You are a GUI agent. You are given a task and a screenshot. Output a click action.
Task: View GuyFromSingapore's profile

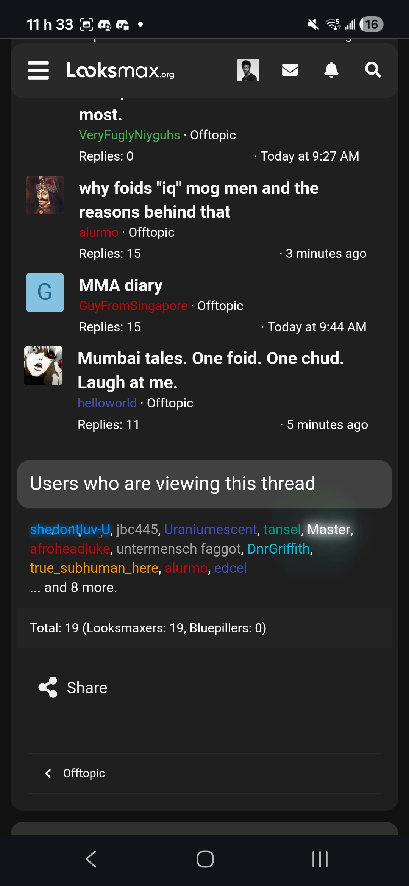133,306
